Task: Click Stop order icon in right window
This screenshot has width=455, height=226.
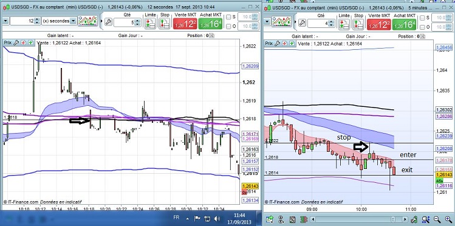Action: (358, 24)
